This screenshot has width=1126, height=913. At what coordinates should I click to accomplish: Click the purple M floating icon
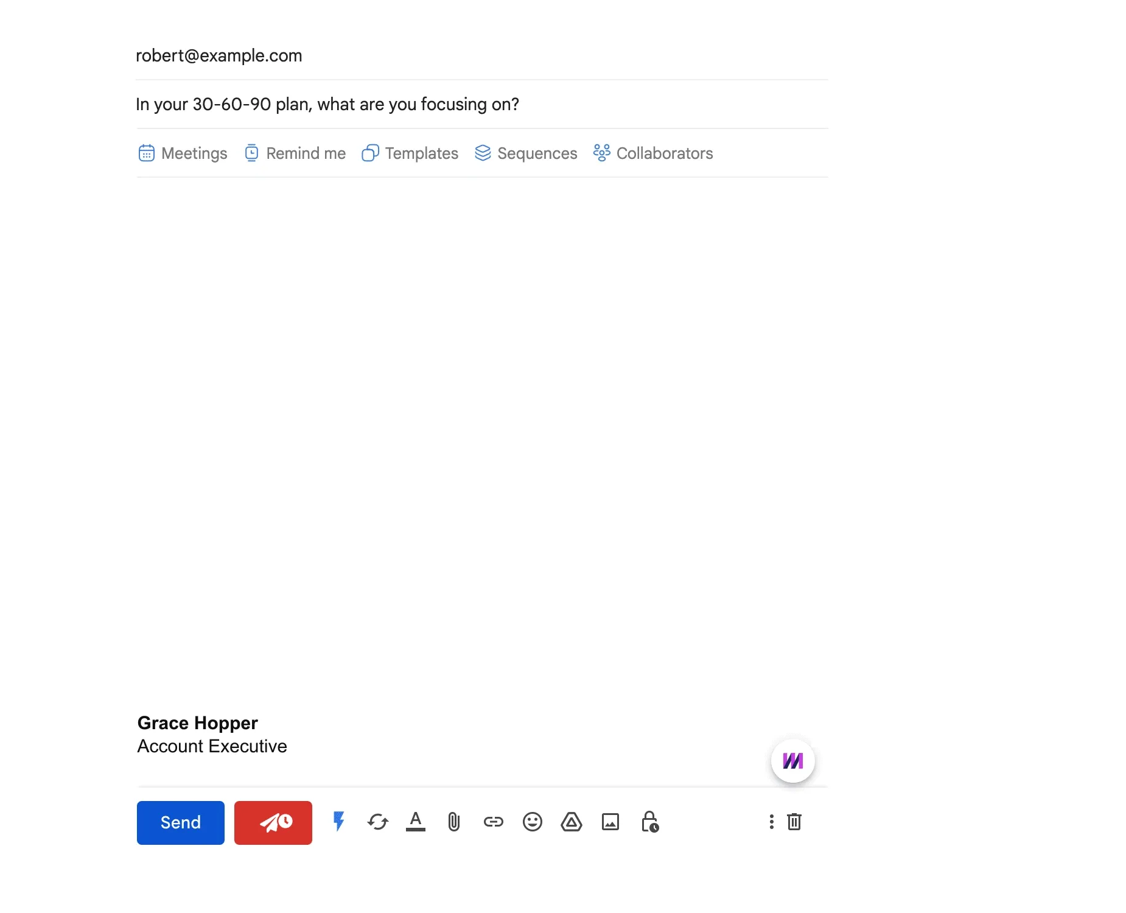[793, 761]
